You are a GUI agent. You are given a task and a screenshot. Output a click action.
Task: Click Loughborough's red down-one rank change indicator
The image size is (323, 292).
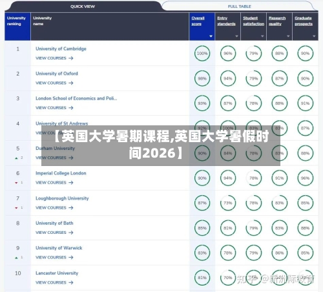pos(19,208)
